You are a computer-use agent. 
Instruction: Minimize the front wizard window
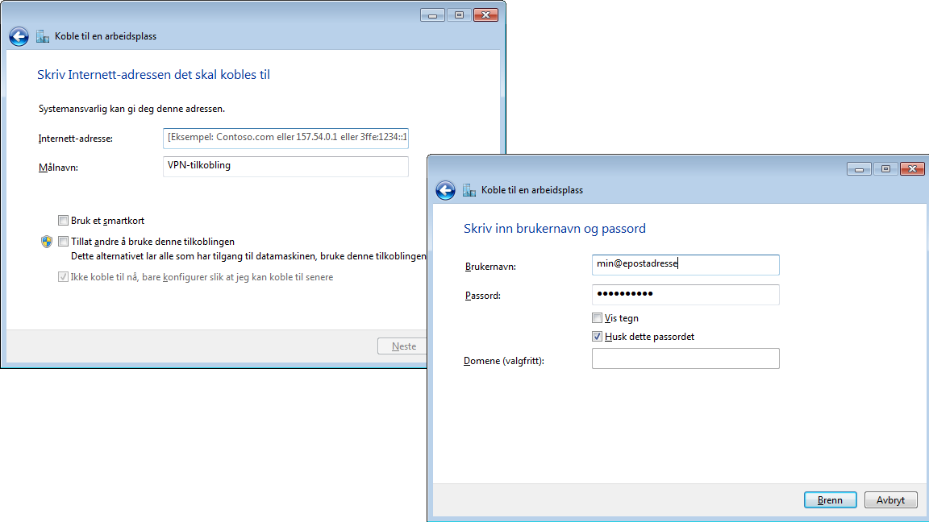click(x=858, y=168)
